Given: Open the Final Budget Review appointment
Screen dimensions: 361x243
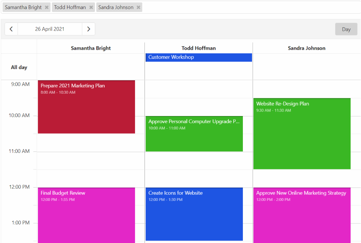Looking at the screenshot, I should tap(86, 215).
